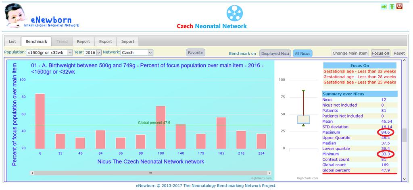Click the Mean value 46.54
Screen dimensions: 413x190
pos(386,122)
